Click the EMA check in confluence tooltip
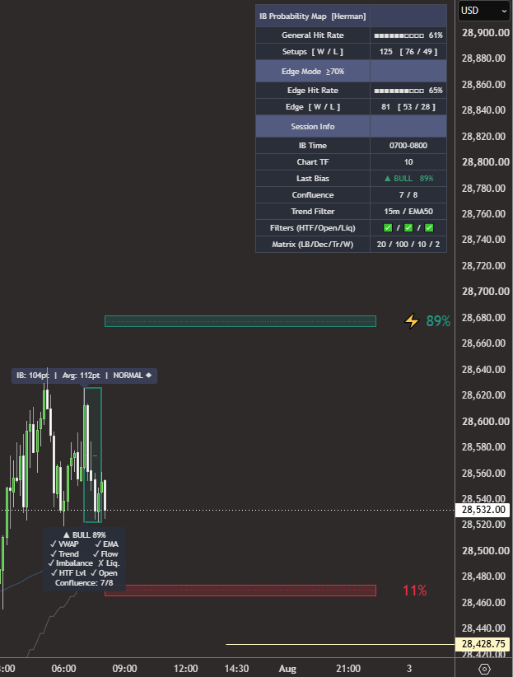Screen dimensions: 513x677 click(x=107, y=544)
